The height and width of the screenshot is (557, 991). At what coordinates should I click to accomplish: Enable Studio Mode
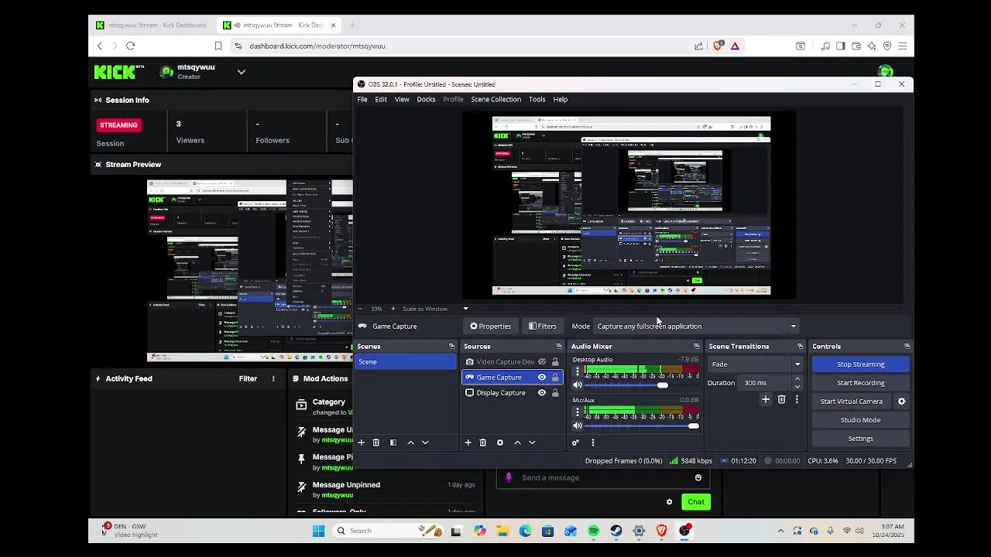pyautogui.click(x=860, y=420)
